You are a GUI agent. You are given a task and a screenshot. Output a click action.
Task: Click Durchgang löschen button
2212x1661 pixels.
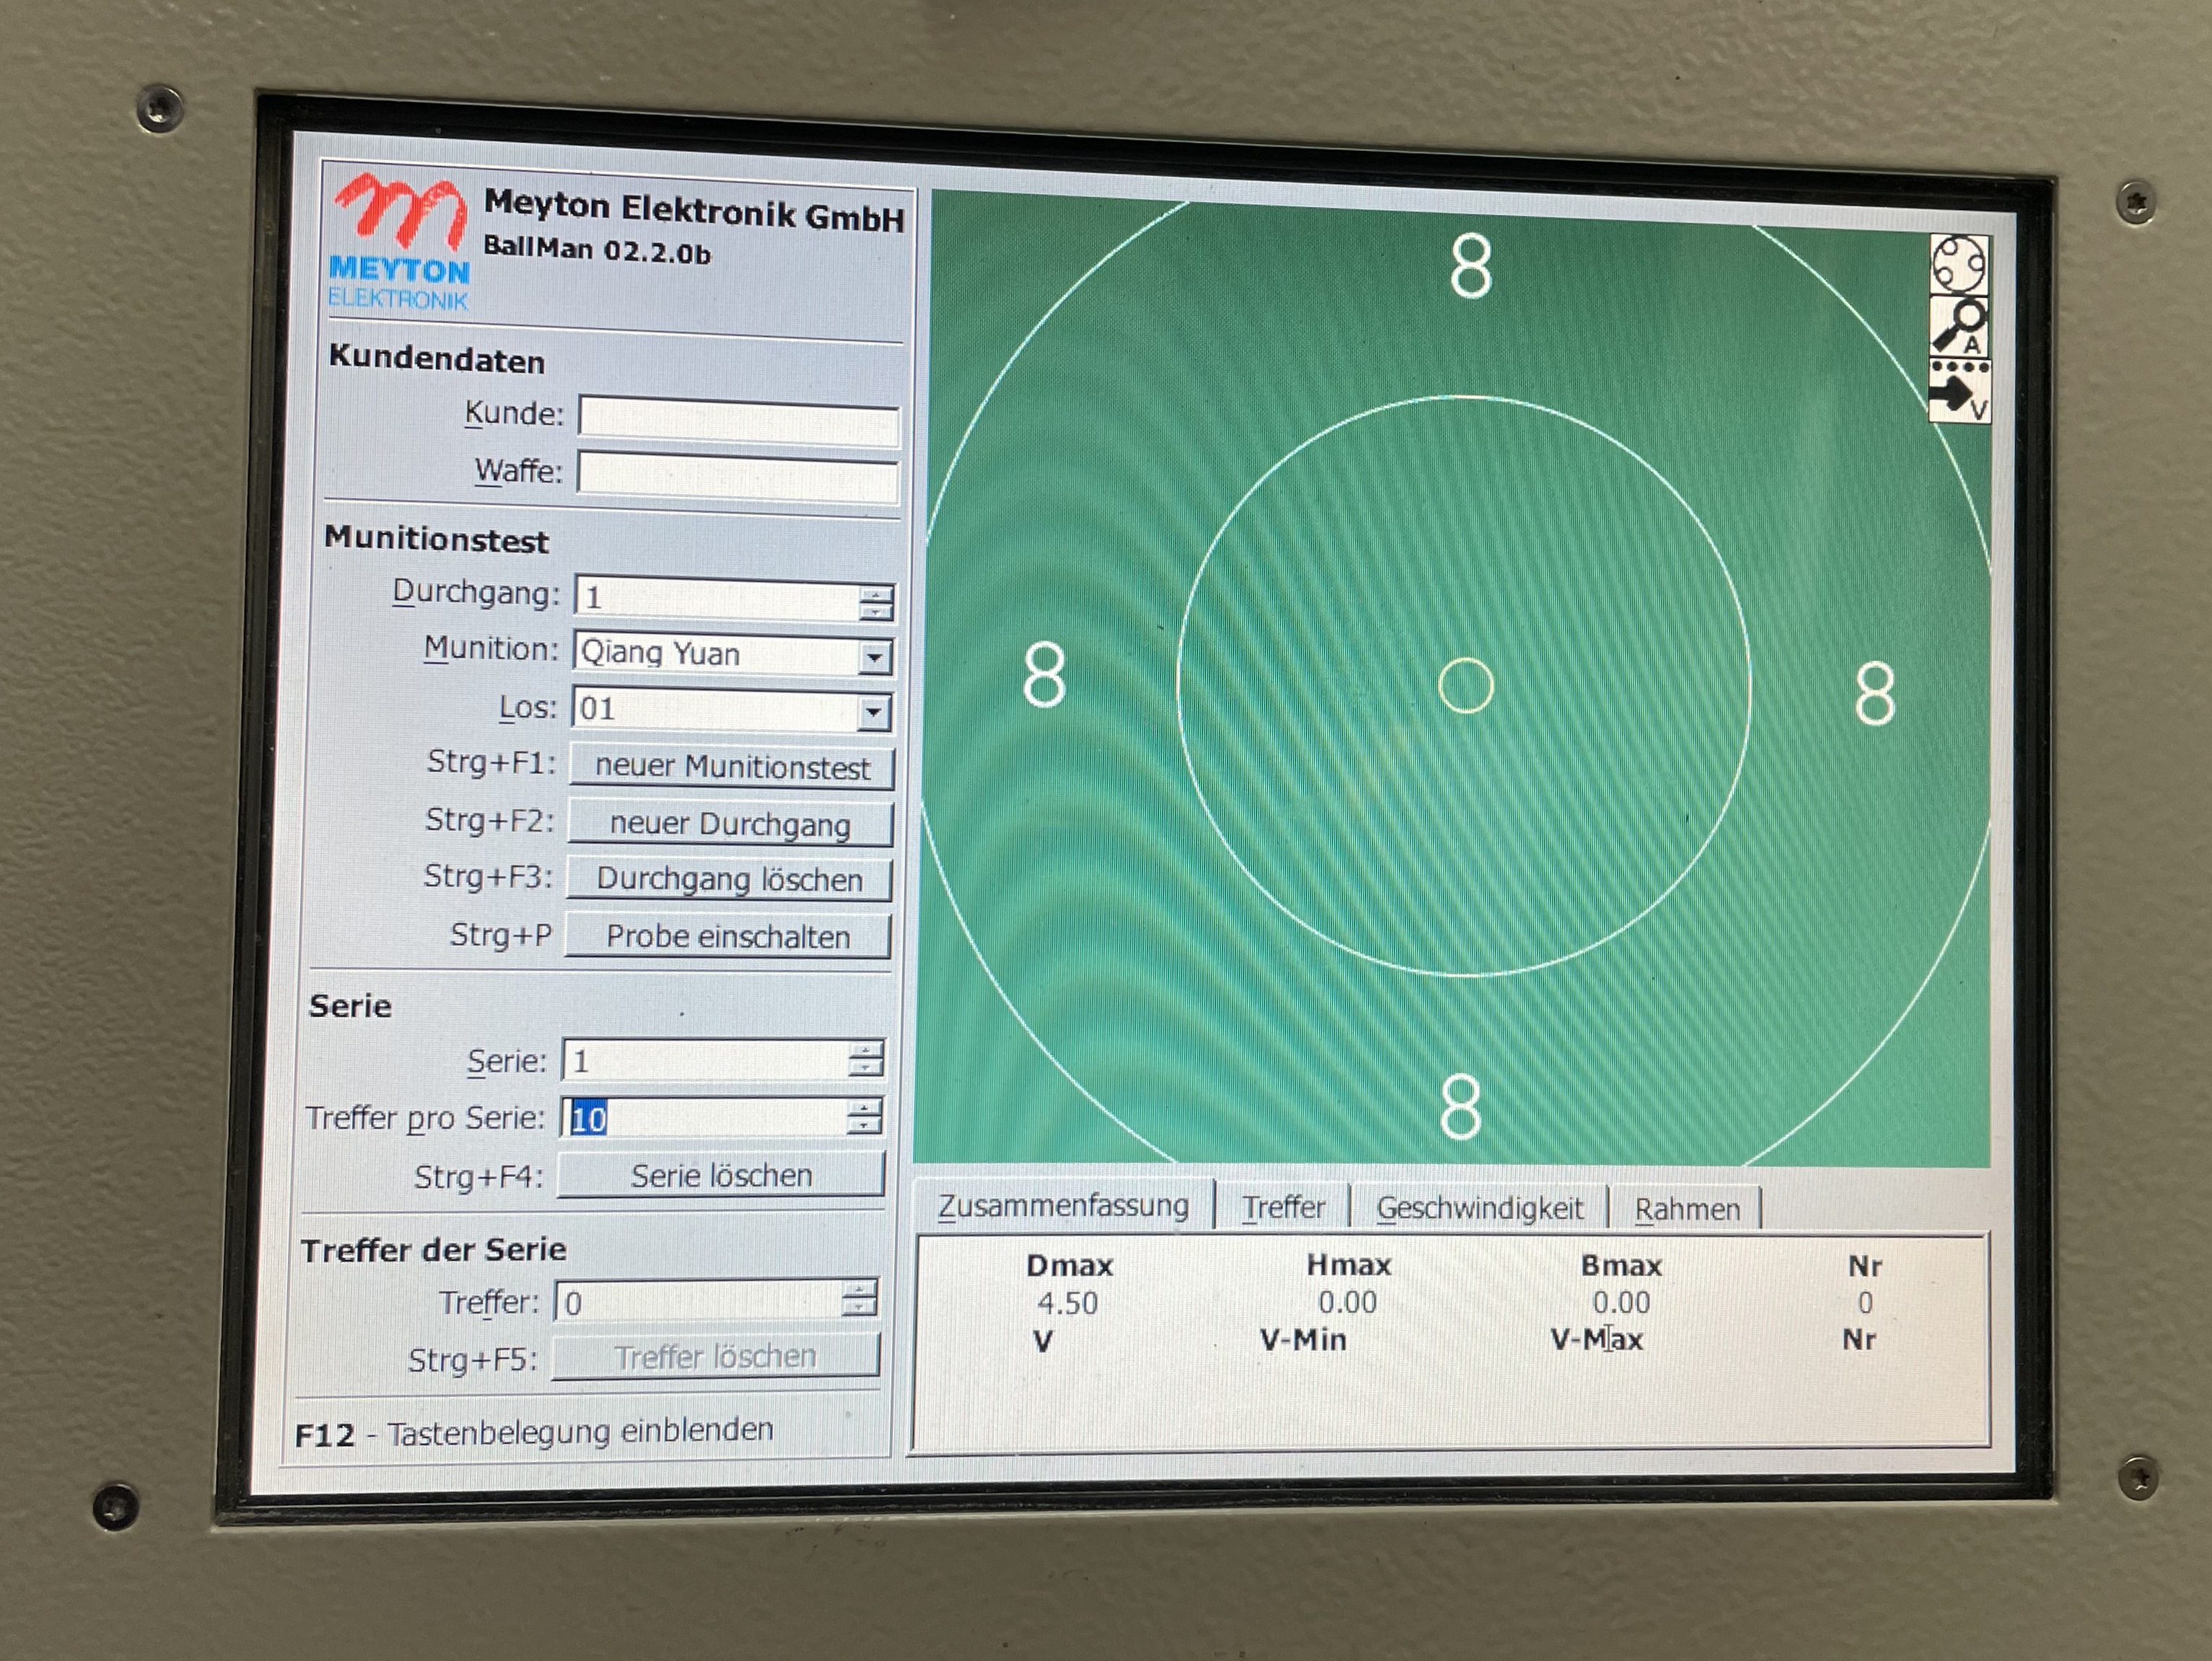point(729,879)
